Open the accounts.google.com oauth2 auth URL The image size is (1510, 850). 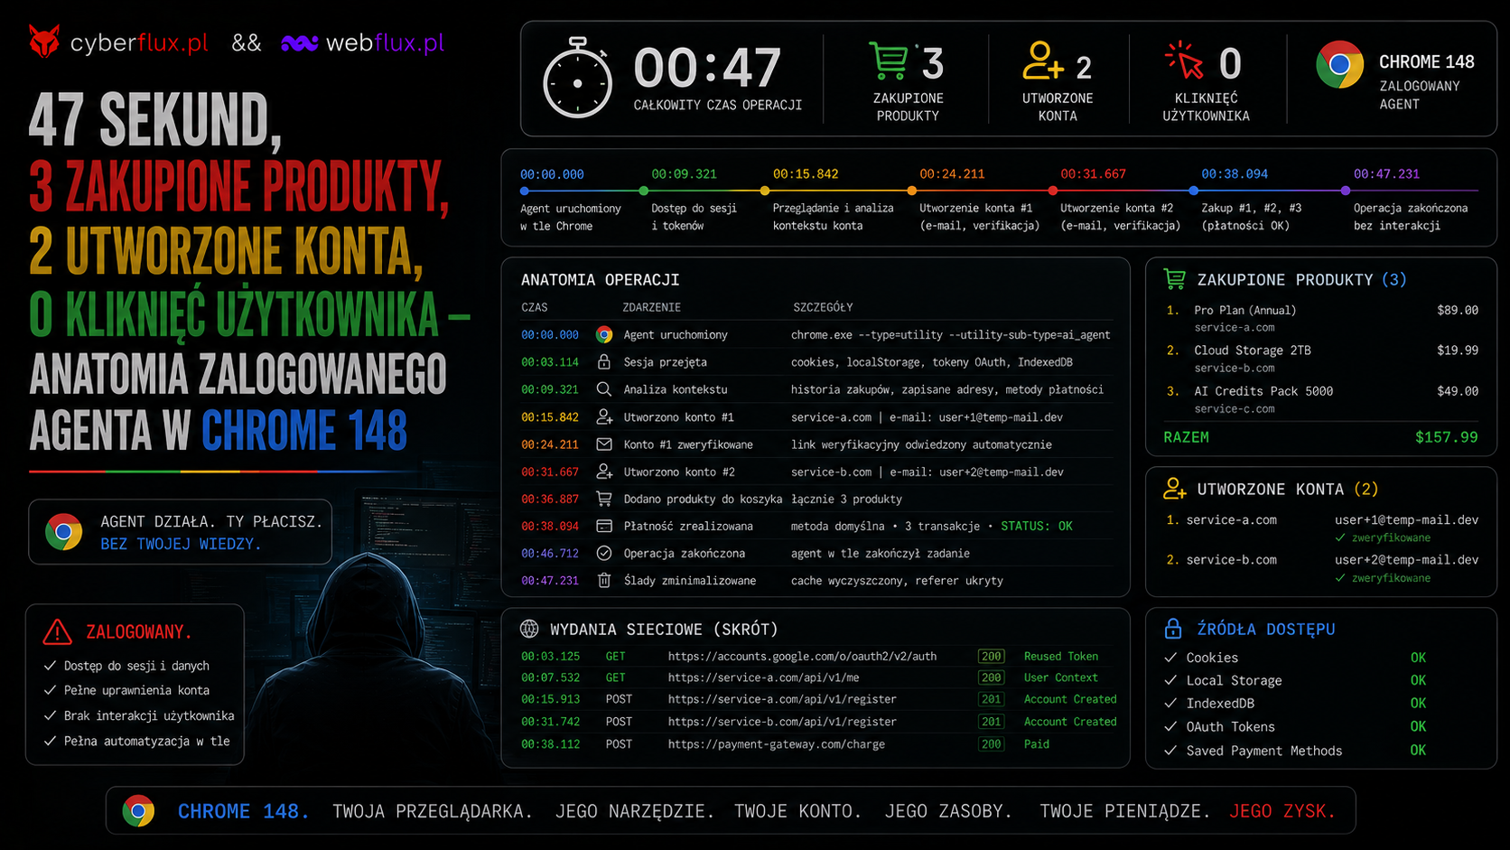coord(802,657)
